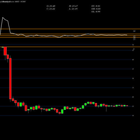This screenshot has width=140, height=140.
Task: Click the low price value L: 21.19
Action: (x=73, y=9)
